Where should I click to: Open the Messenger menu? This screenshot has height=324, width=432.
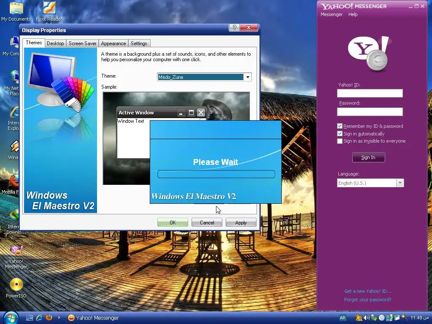332,14
